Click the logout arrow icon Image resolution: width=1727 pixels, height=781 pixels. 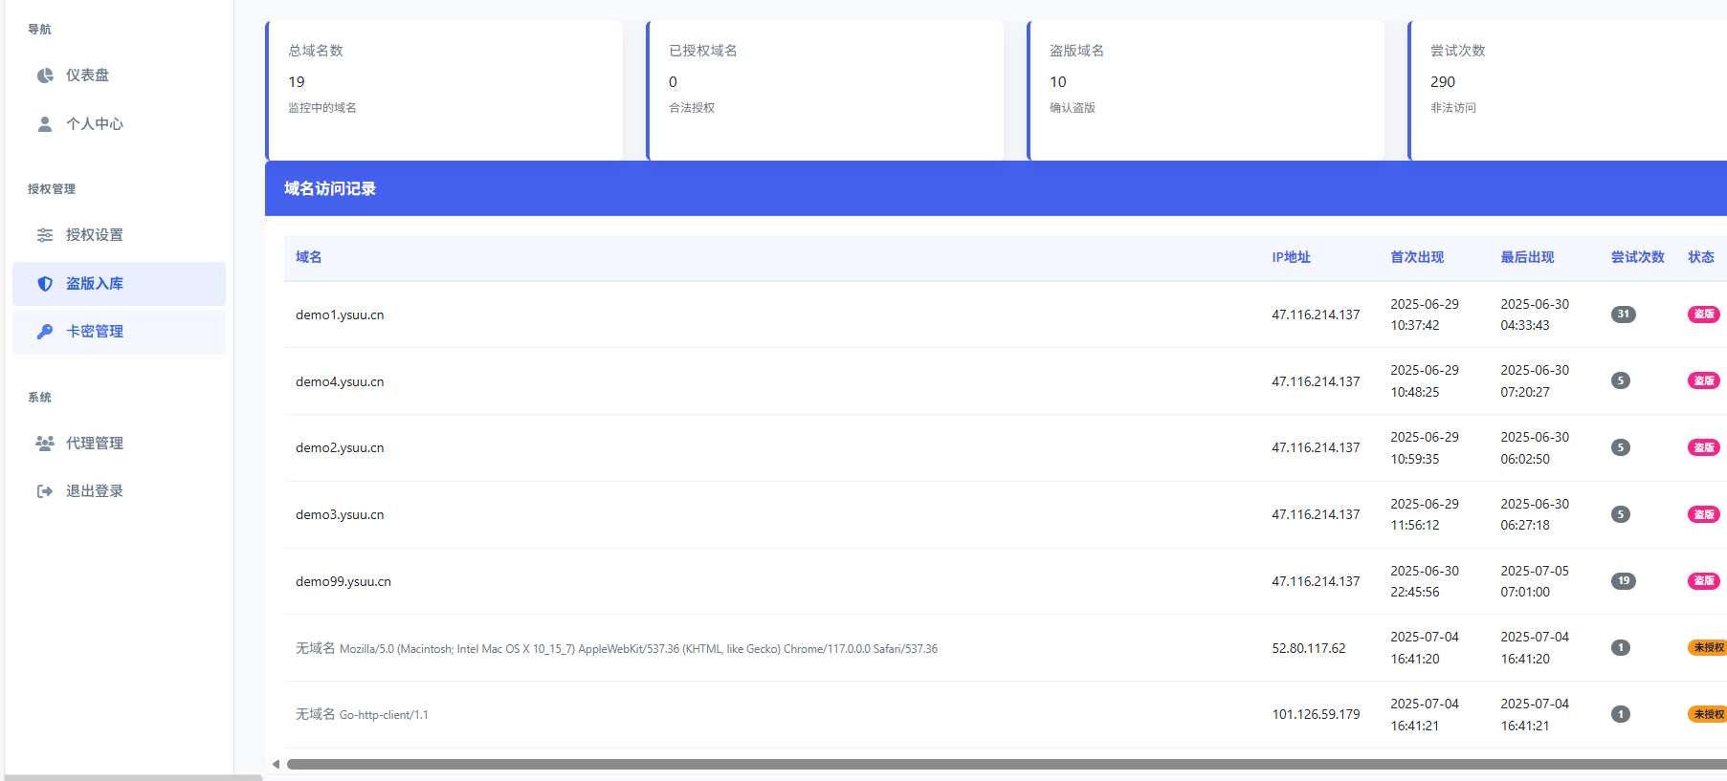[x=45, y=491]
